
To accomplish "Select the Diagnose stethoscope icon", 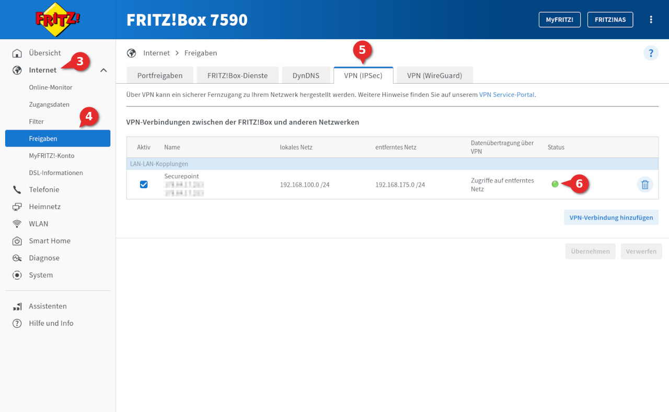I will tap(16, 258).
